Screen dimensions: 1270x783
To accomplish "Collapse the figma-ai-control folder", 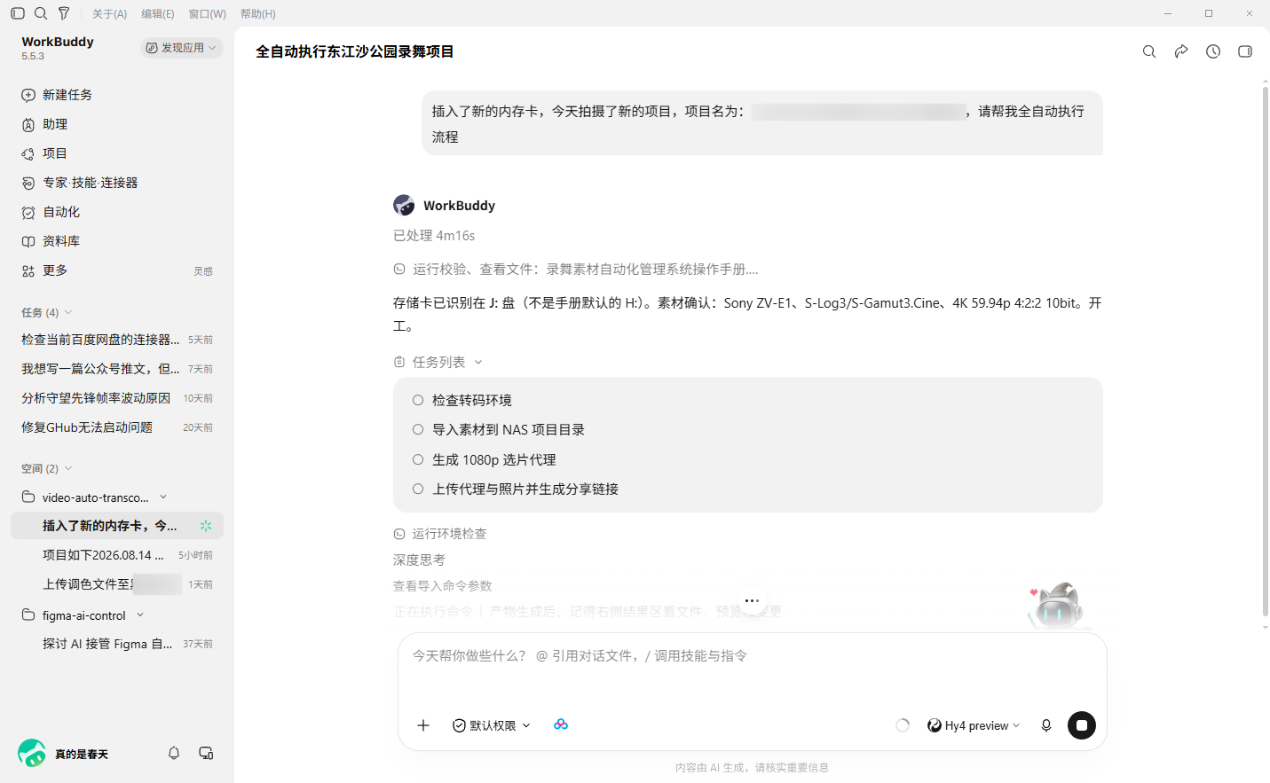I will click(x=140, y=615).
